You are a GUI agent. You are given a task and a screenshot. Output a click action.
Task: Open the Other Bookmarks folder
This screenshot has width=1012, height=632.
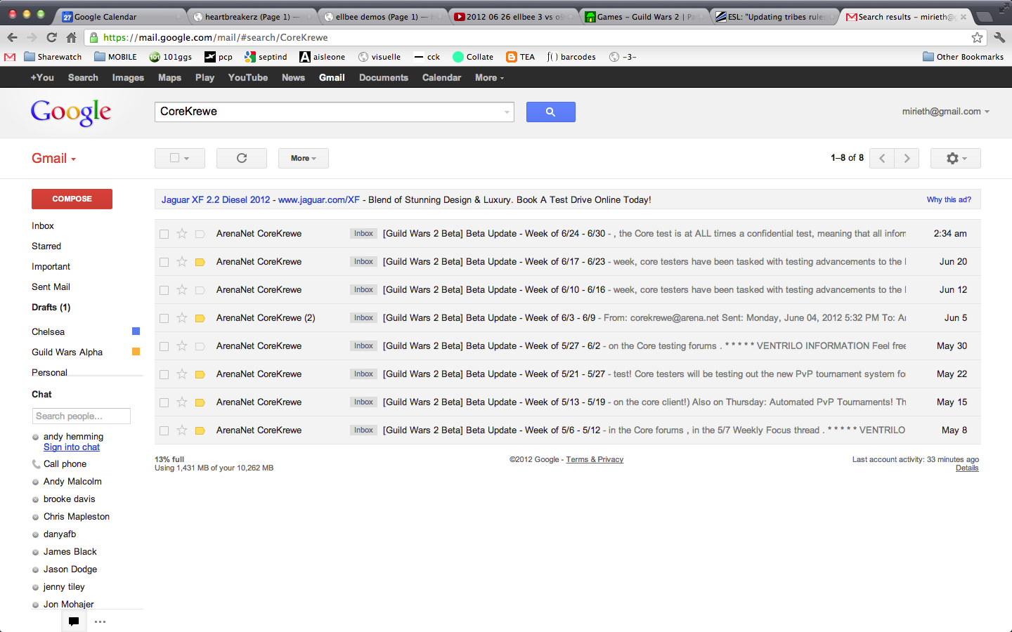point(963,57)
